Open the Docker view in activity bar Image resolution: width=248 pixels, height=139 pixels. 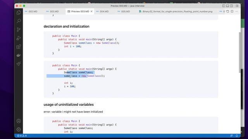(x=19, y=55)
